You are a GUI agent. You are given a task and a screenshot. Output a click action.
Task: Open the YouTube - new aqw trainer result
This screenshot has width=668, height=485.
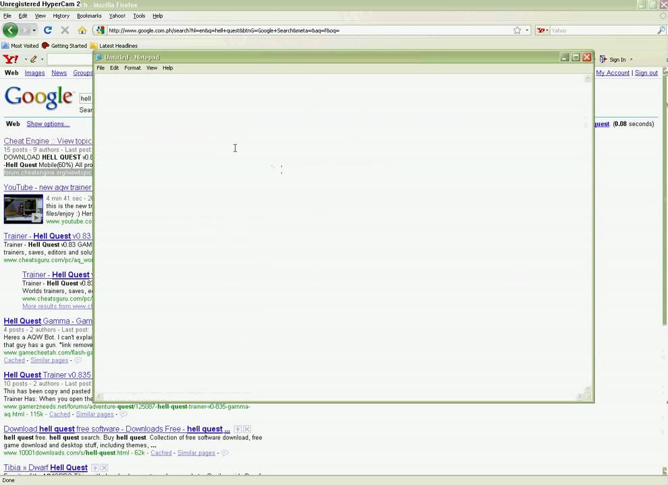[x=47, y=187]
